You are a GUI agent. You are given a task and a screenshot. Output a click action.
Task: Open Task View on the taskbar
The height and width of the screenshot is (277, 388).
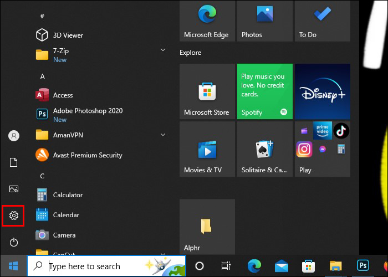coord(226,266)
